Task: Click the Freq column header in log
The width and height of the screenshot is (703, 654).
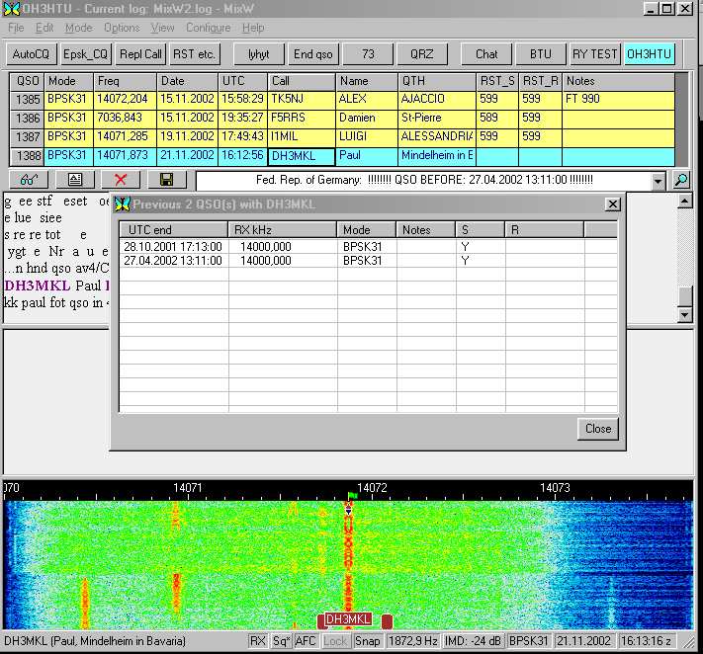Action: (x=125, y=82)
